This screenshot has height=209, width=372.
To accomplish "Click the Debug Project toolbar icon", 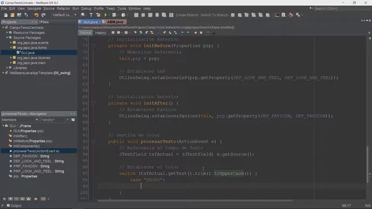I will (115, 15).
